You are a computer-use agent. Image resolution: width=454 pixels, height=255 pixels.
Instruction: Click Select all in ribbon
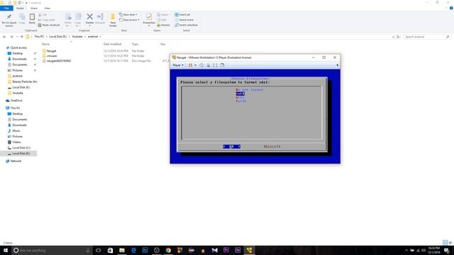182,14
